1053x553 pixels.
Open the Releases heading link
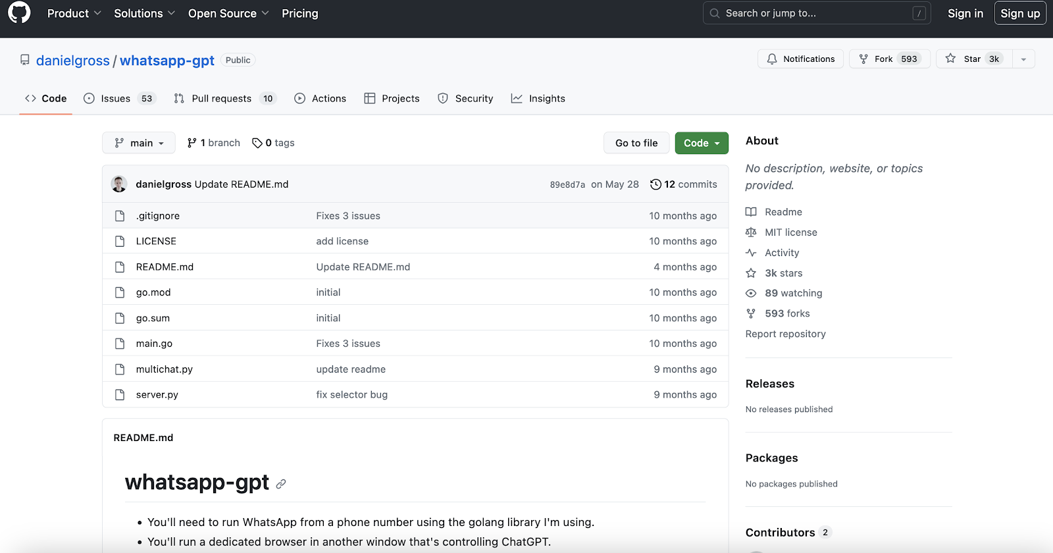point(770,384)
